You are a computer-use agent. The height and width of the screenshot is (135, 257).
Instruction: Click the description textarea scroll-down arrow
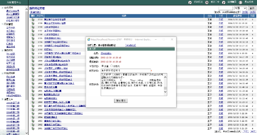coord(165,92)
